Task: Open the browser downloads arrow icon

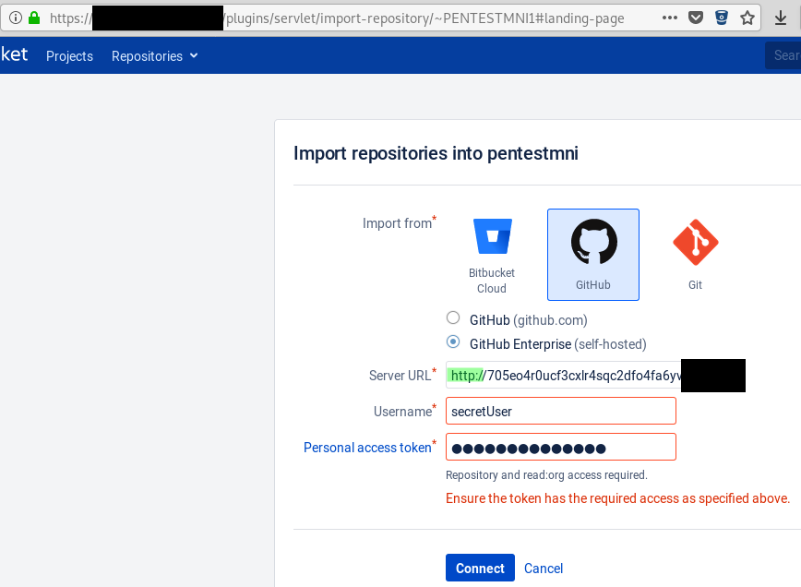Action: pos(781,18)
